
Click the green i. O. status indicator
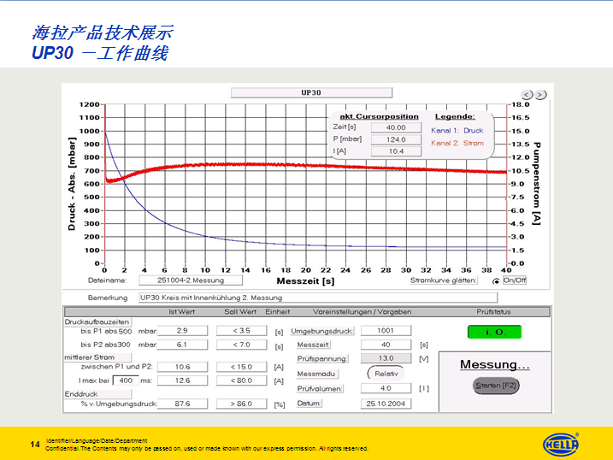494,332
